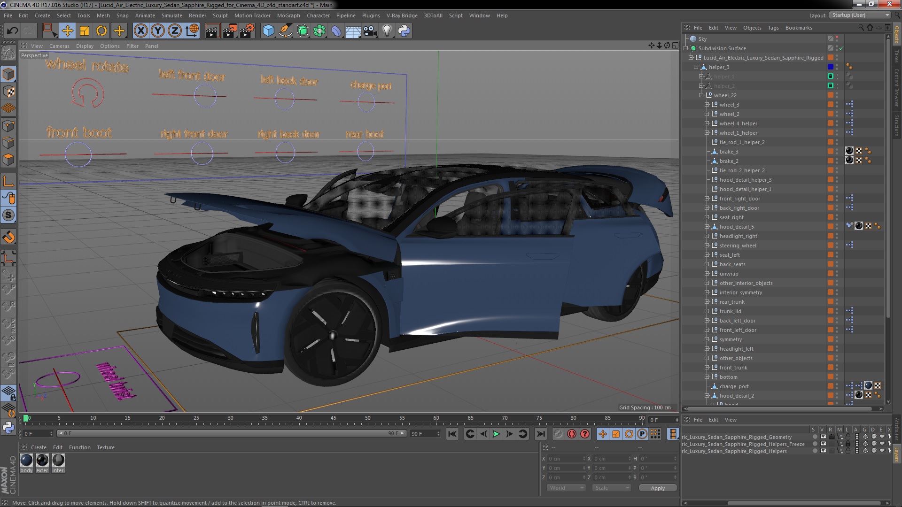
Task: Click the Coordinate System icon
Action: (192, 31)
